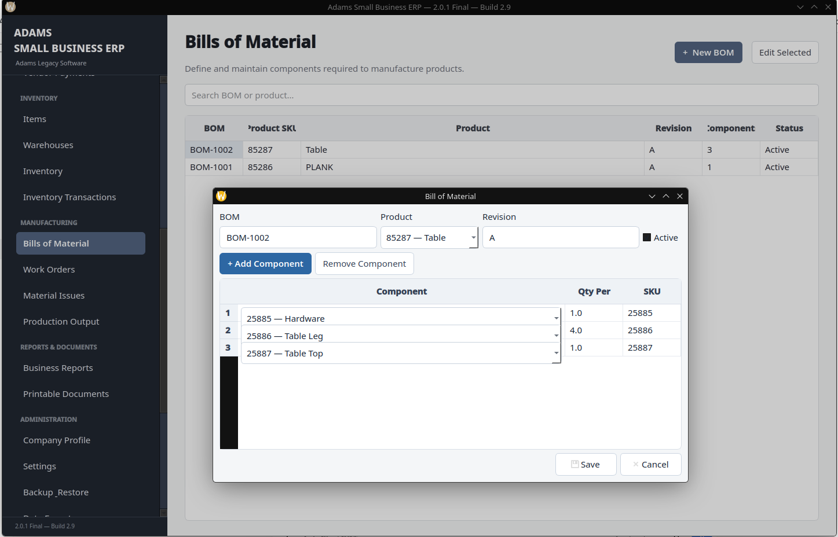838x537 pixels.
Task: Click the PLANK product cell
Action: pyautogui.click(x=473, y=167)
